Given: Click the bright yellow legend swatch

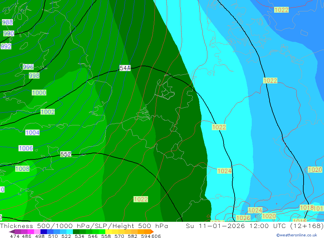Looking at the screenshot, I should tap(109, 232).
